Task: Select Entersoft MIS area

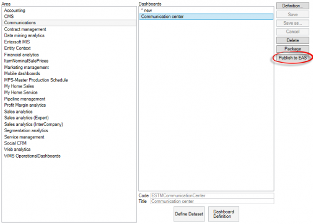Action: pos(69,42)
